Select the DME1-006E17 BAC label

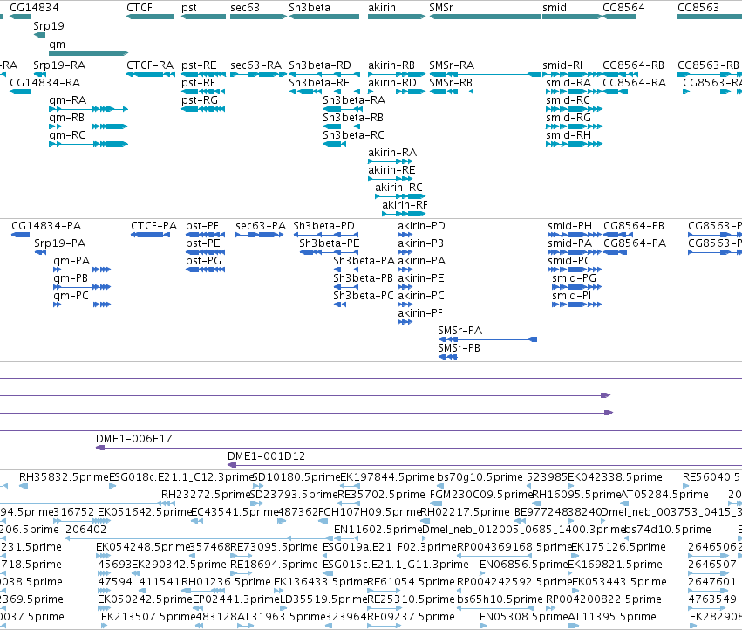[134, 439]
